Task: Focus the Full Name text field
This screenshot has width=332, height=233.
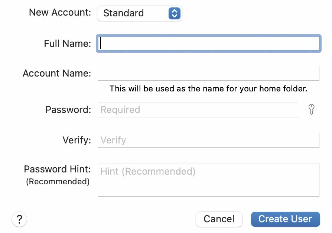Action: 209,43
